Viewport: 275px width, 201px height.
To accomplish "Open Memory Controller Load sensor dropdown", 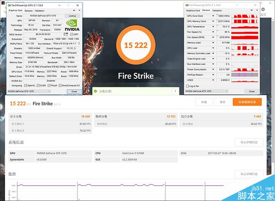I will pyautogui.click(x=213, y=53).
